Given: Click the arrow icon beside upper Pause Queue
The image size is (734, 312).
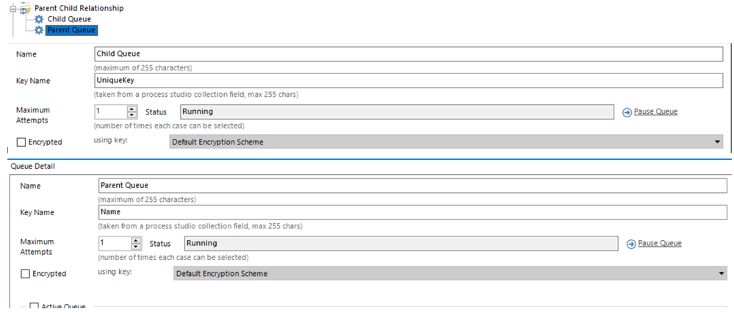Looking at the screenshot, I should [x=627, y=113].
